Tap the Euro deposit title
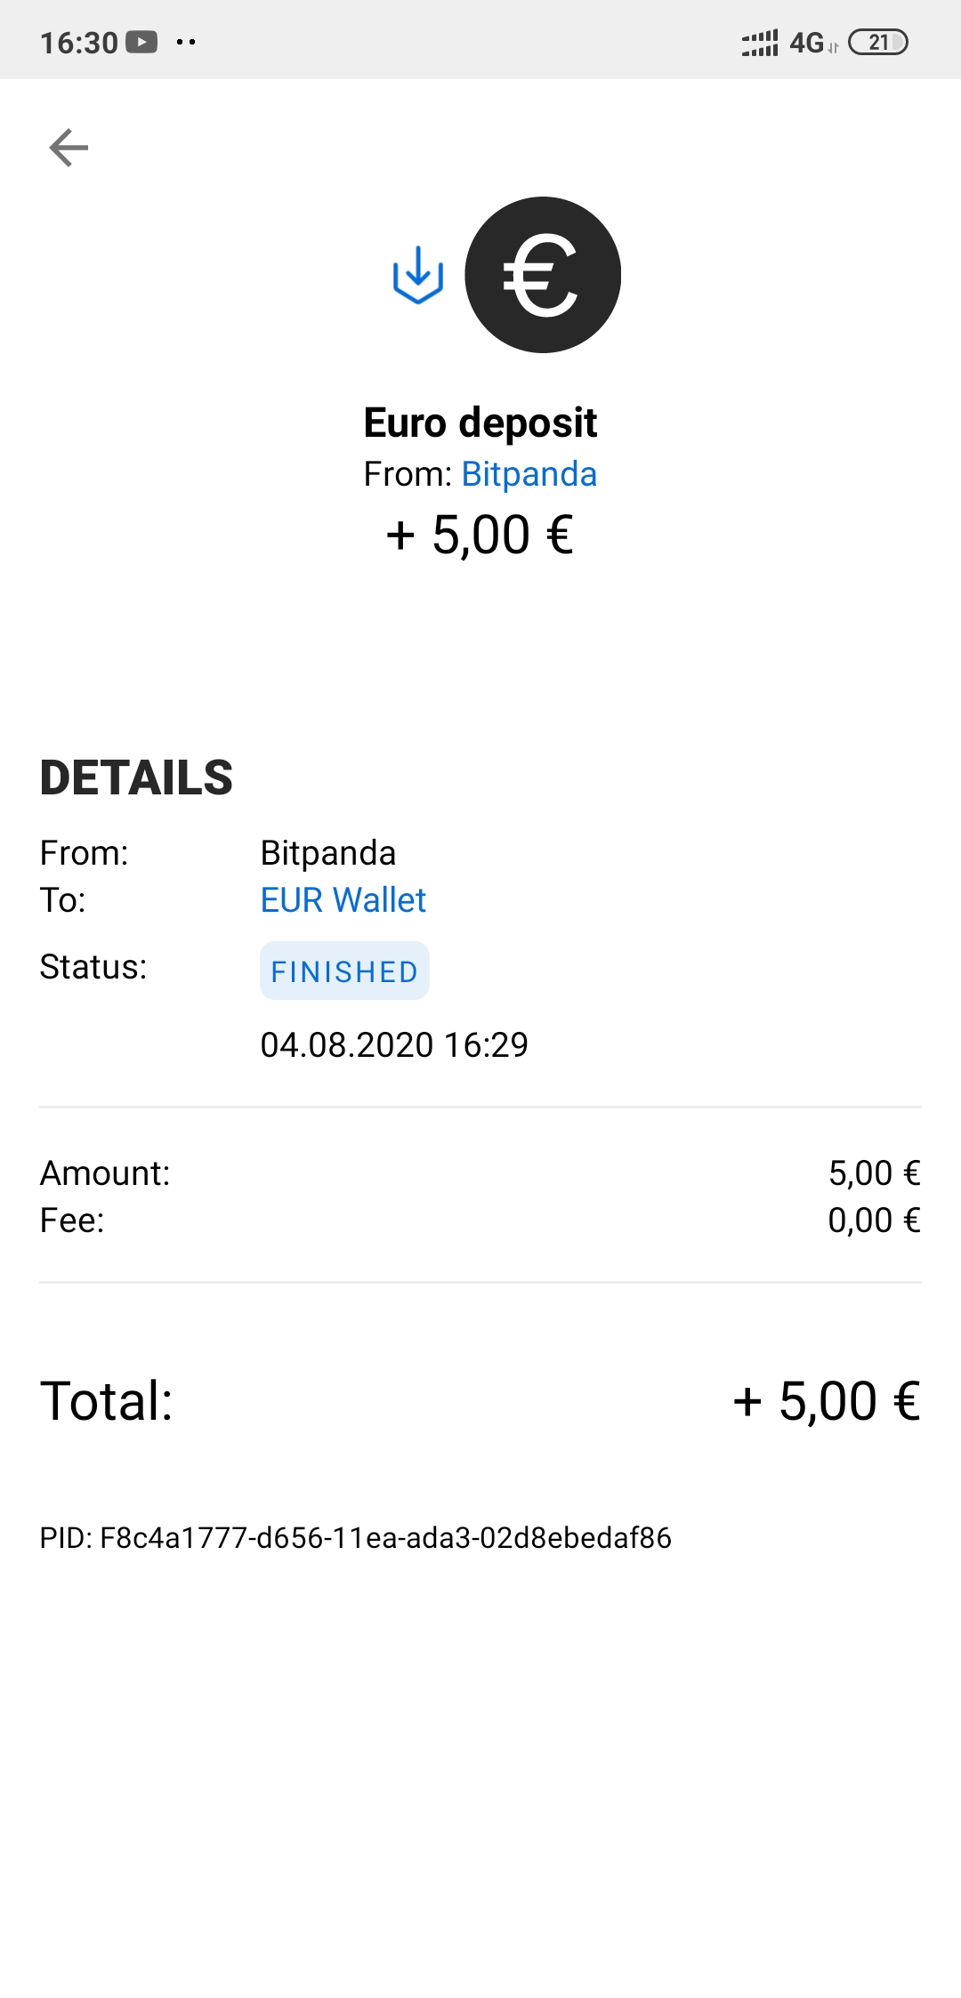Image resolution: width=961 pixels, height=1998 pixels. [480, 423]
